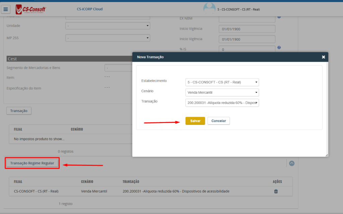Open the hamburger navigation menu
The width and height of the screenshot is (343, 214).
coord(6,9)
